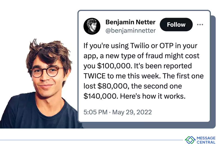Click the horizontal blue divider line
This screenshot has height=149, width=223.
point(92,140)
